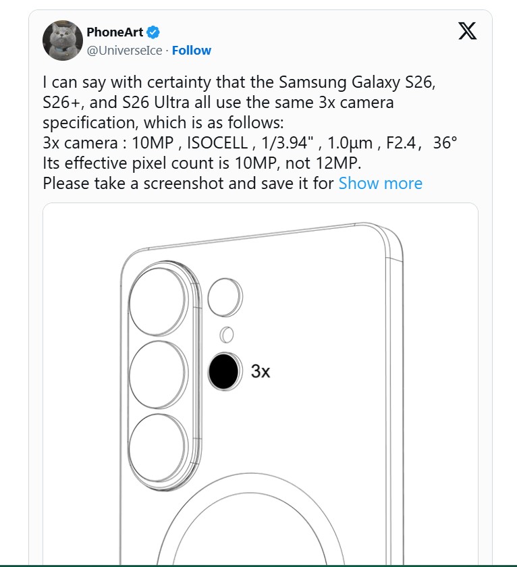Click the bottom large camera lens circle
Image resolution: width=517 pixels, height=567 pixels.
(158, 448)
